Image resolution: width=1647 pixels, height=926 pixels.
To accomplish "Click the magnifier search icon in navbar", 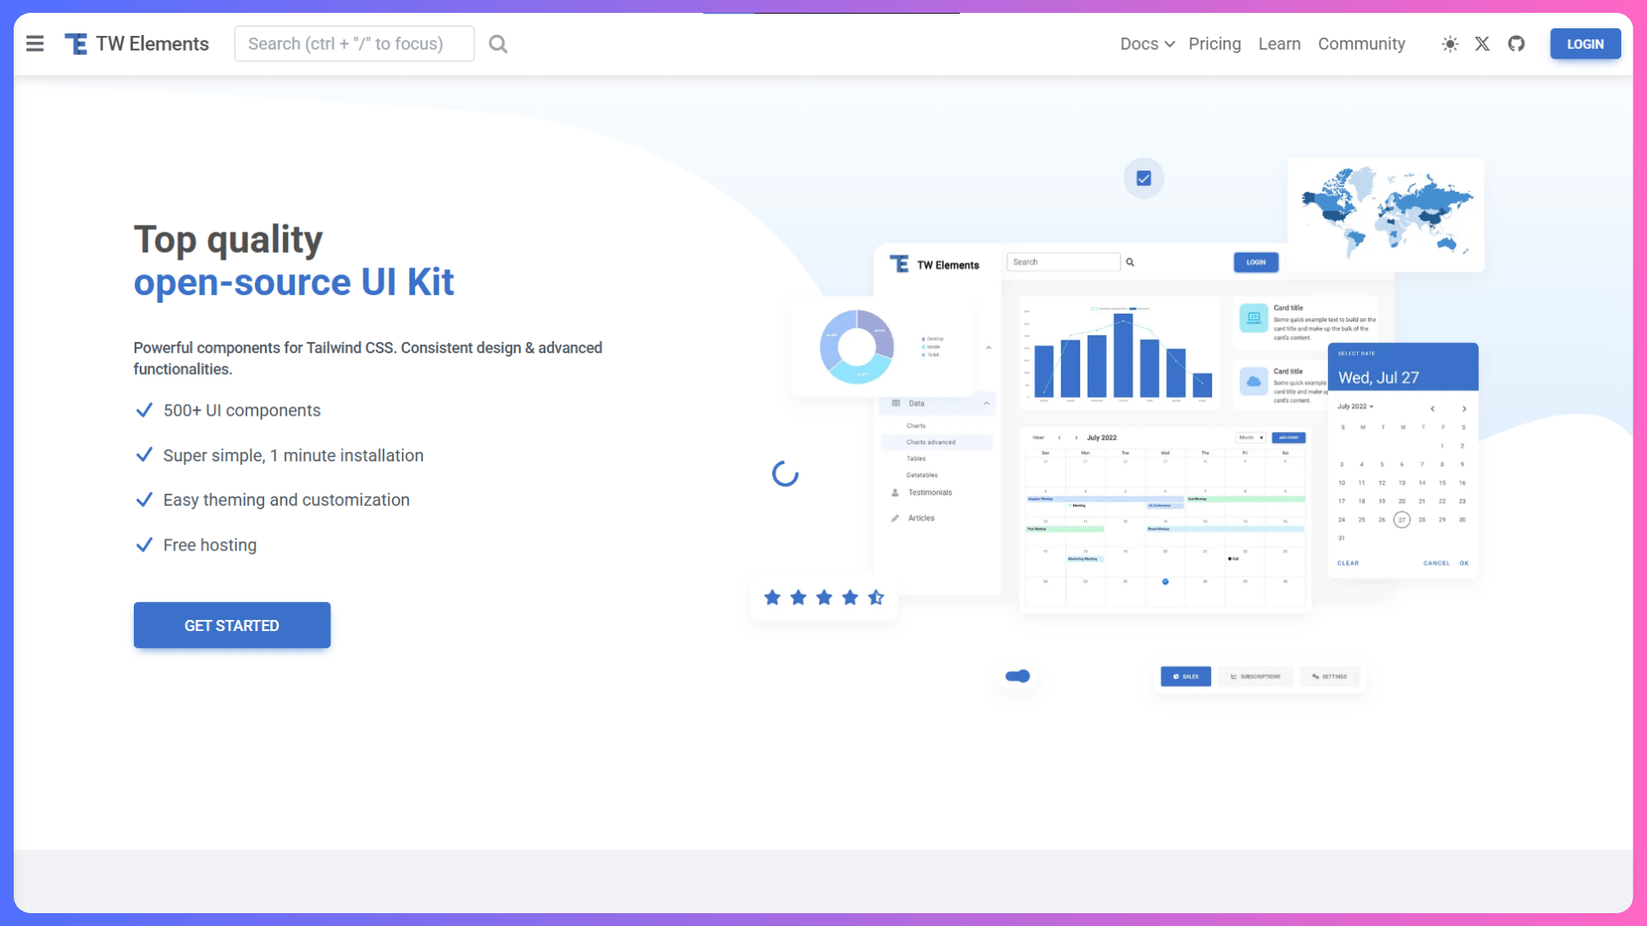I will pyautogui.click(x=498, y=44).
